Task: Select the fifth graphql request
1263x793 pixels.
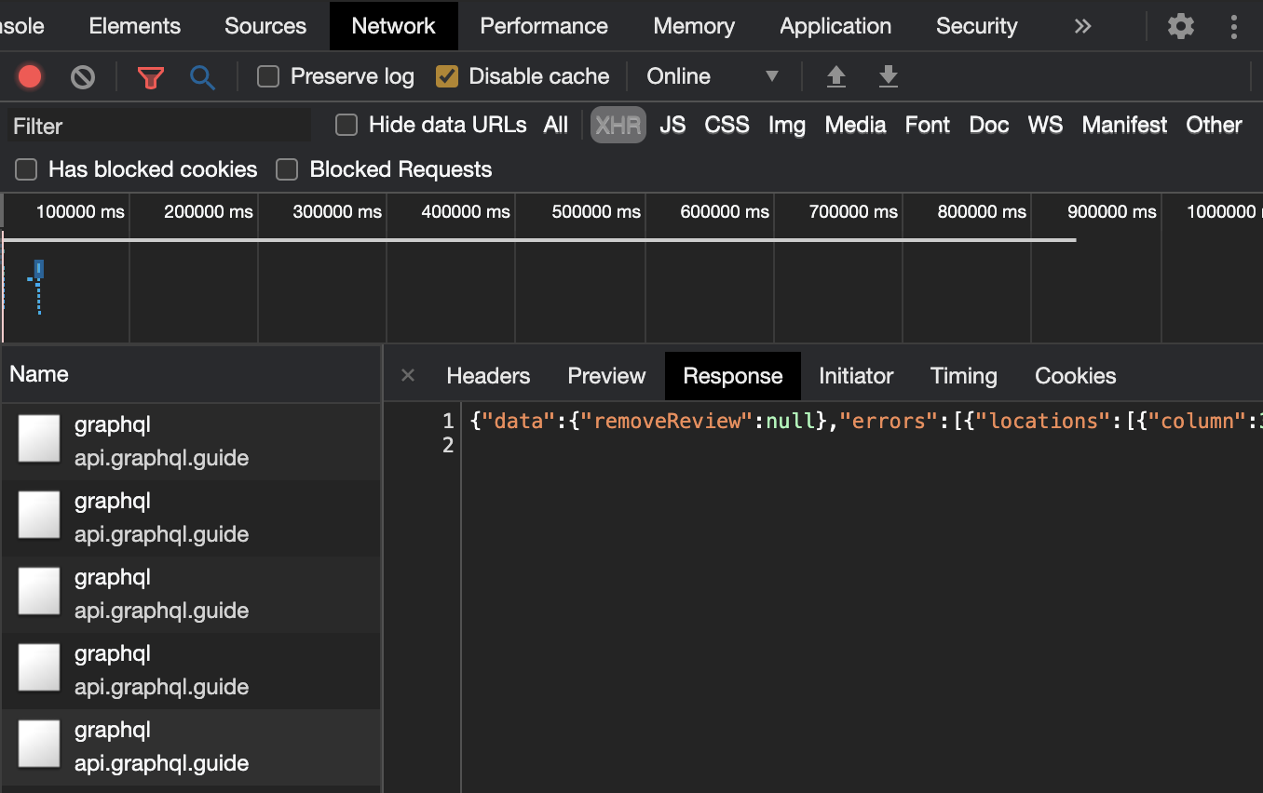Action: click(191, 746)
